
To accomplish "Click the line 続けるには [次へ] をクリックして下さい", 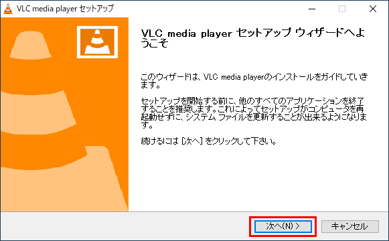I will pos(208,141).
